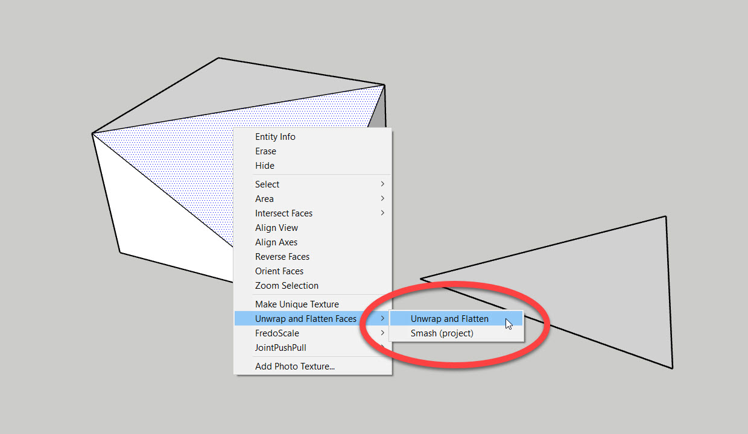748x434 pixels.
Task: Open Entity Info from the context menu
Action: [275, 137]
